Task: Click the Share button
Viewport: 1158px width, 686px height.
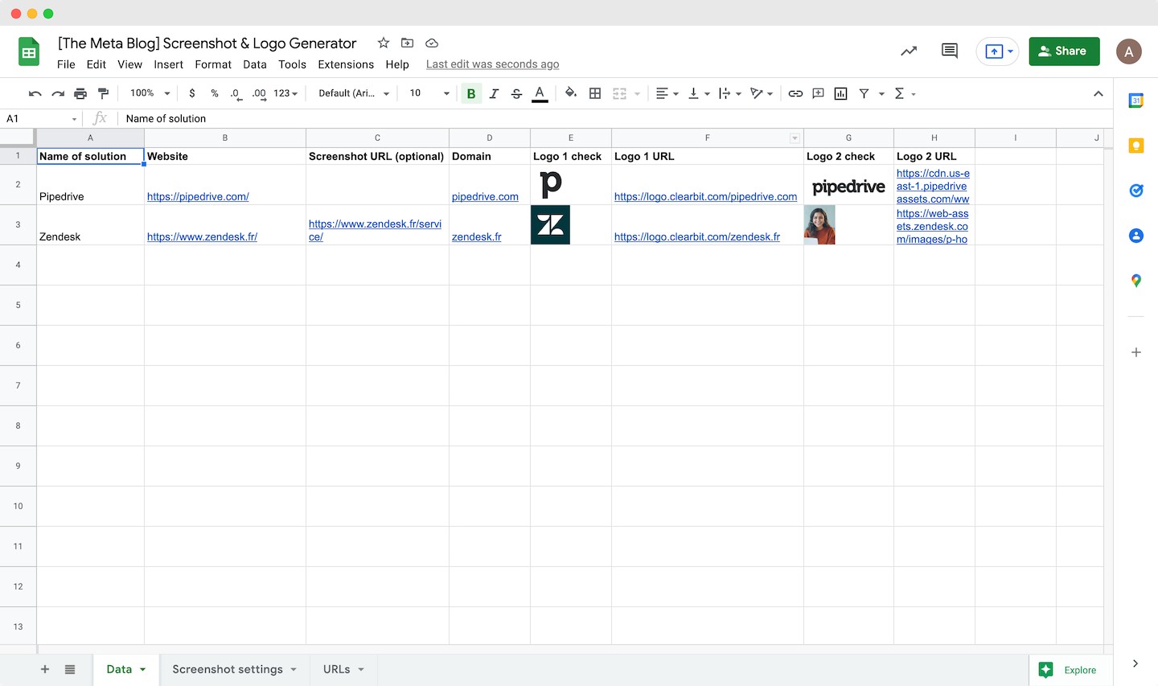Action: point(1064,50)
